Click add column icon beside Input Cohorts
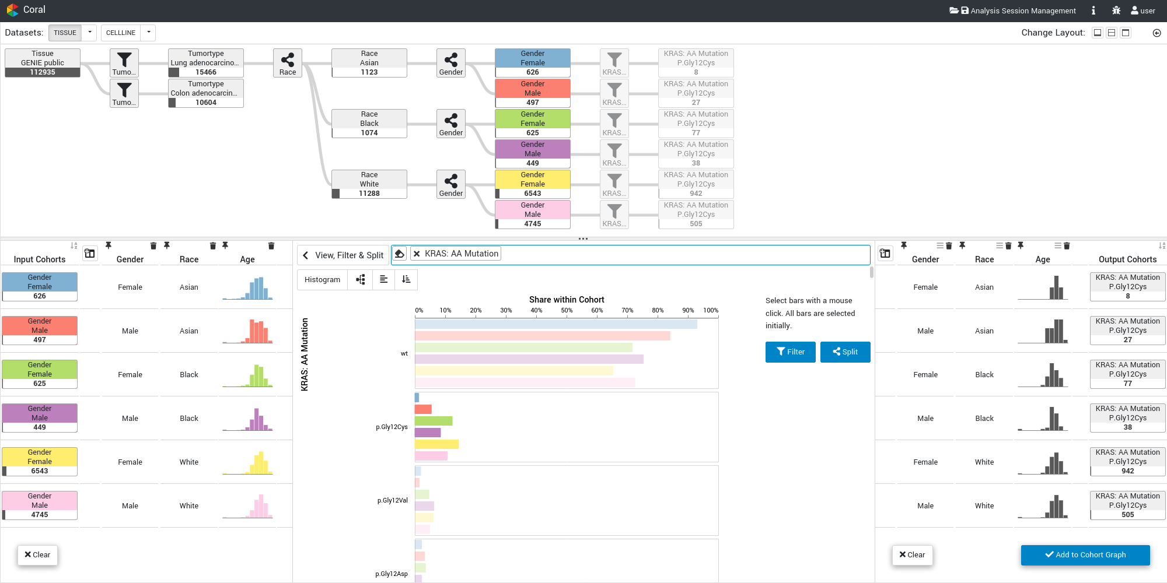Image resolution: width=1167 pixels, height=583 pixels. tap(89, 254)
